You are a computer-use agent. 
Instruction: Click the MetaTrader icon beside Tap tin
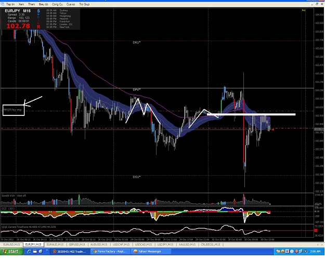coord(3,4)
